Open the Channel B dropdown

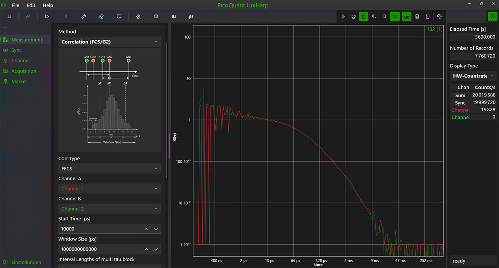(109, 209)
